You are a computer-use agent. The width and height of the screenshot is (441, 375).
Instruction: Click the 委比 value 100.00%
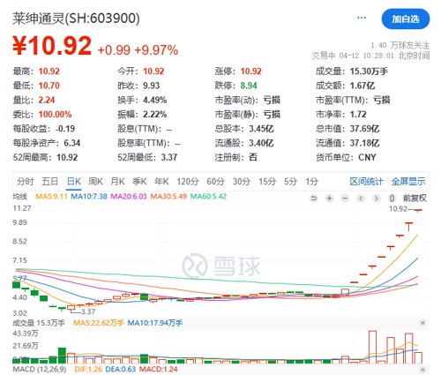[x=55, y=115]
